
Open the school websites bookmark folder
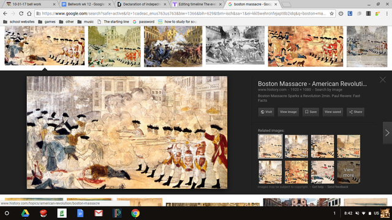tap(19, 22)
